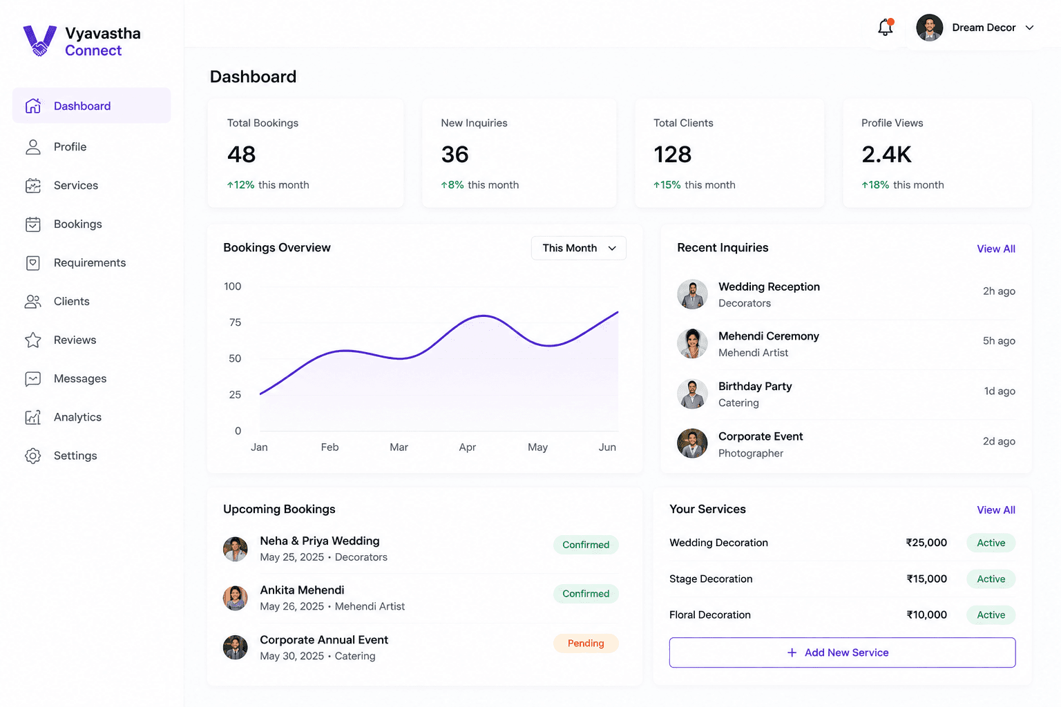Open the Corporate Event inquiry title

(x=761, y=436)
